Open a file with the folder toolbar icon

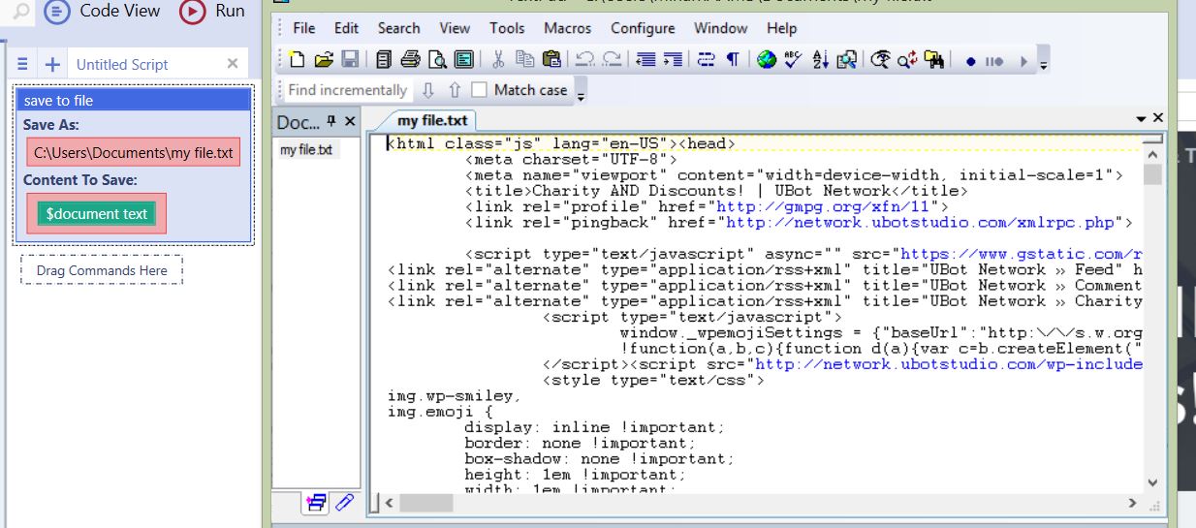324,60
